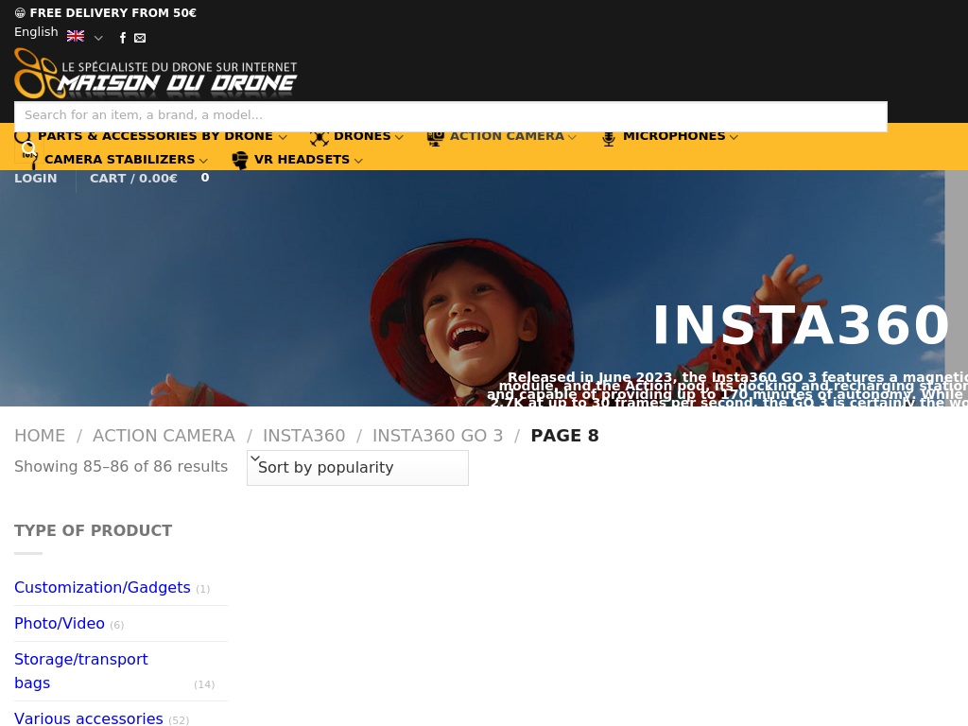Open the DRONES menu item
Viewport: 968px width, 726px height.
(x=362, y=136)
